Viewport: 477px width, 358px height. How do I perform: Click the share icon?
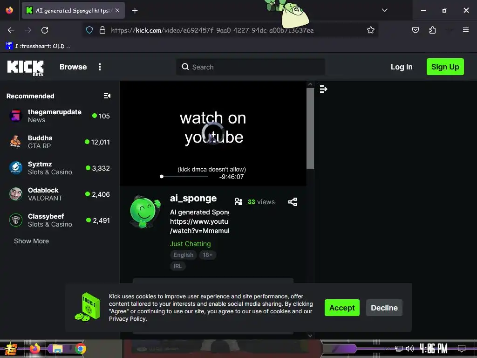point(293,202)
